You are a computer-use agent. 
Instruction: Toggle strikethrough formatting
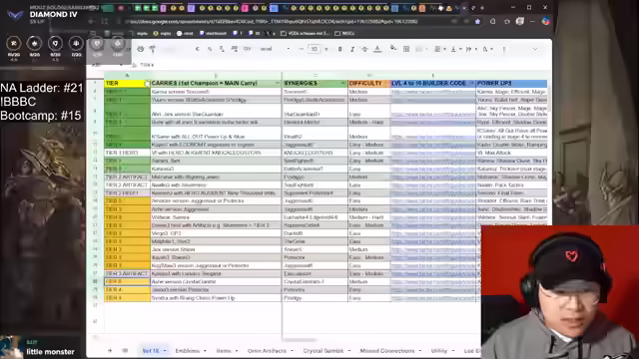point(364,49)
